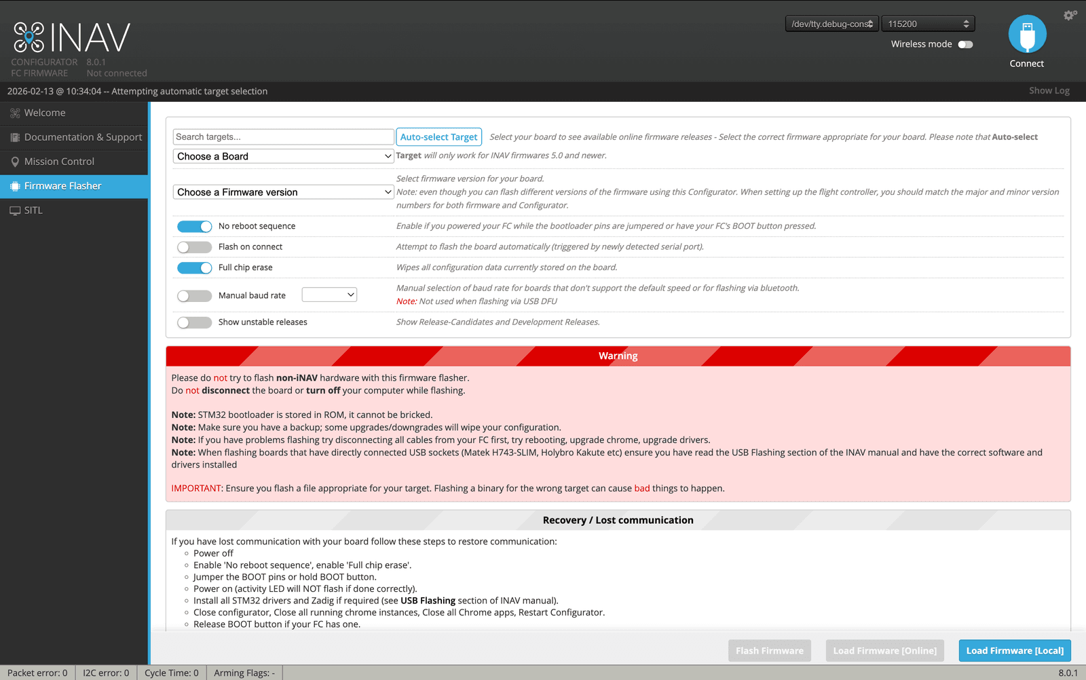
Task: Click the Welcome sidebar icon
Action: pyautogui.click(x=15, y=113)
